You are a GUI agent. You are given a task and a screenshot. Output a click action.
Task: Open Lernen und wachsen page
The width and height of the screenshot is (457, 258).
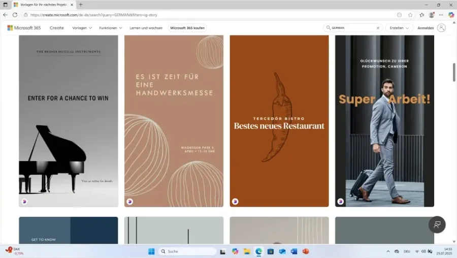146,28
